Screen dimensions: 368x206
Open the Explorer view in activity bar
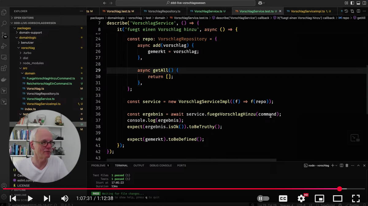point(4,13)
